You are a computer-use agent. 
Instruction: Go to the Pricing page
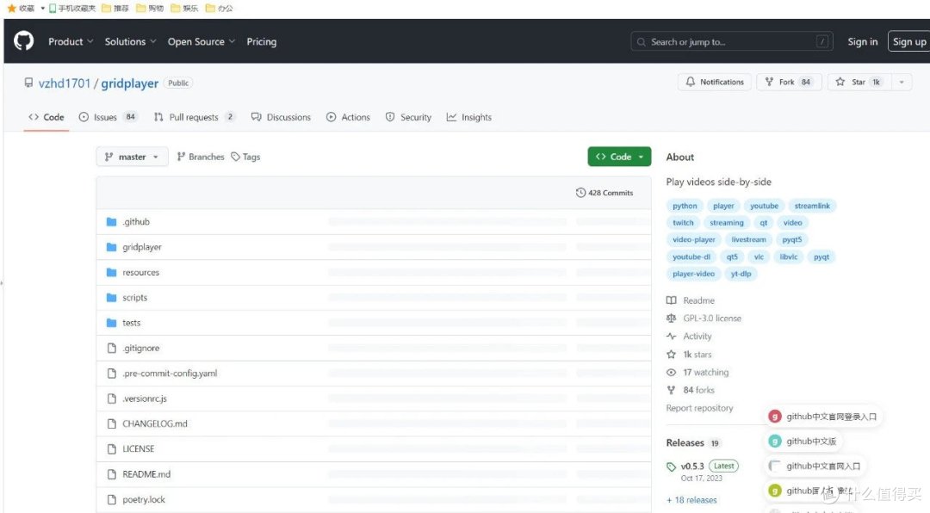(x=262, y=41)
